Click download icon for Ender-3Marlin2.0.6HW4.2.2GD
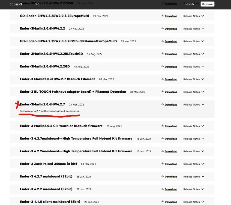 [163, 66]
